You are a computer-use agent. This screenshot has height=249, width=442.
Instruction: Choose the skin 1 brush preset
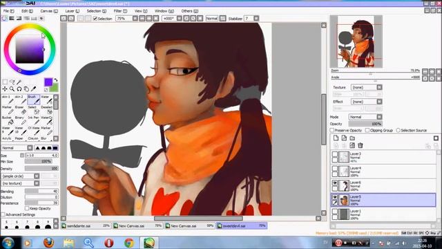[8, 100]
